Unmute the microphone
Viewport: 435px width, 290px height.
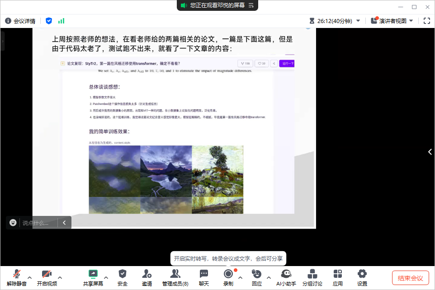[x=17, y=277]
